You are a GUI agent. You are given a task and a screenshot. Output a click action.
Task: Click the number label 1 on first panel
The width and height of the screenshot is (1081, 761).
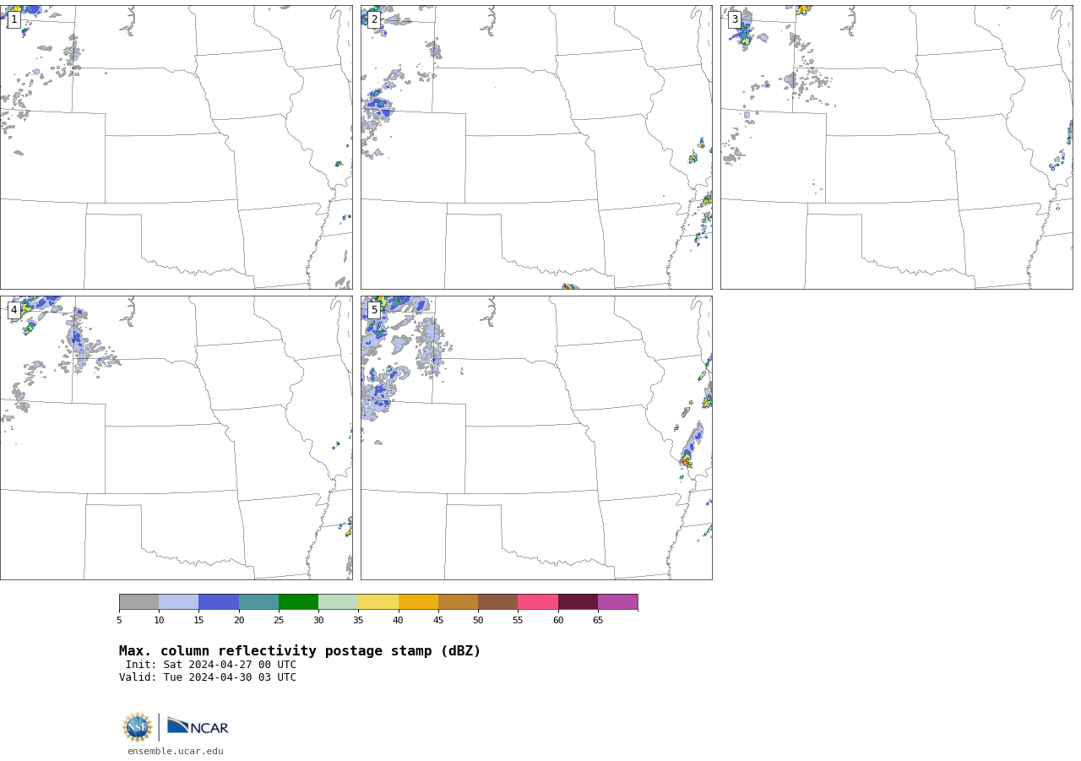14,19
